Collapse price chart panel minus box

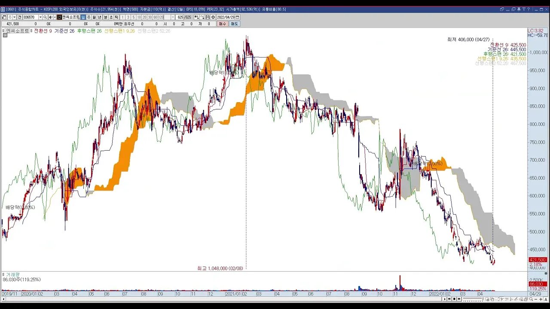(x=5, y=35)
